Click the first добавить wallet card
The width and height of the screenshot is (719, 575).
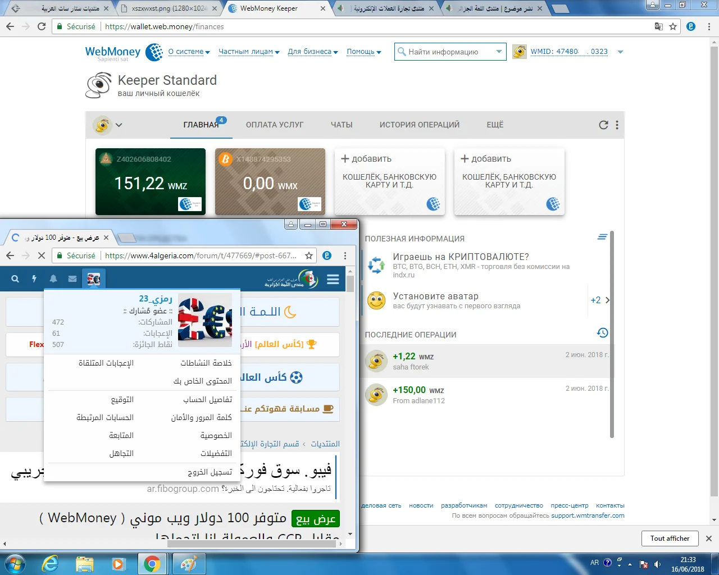389,181
